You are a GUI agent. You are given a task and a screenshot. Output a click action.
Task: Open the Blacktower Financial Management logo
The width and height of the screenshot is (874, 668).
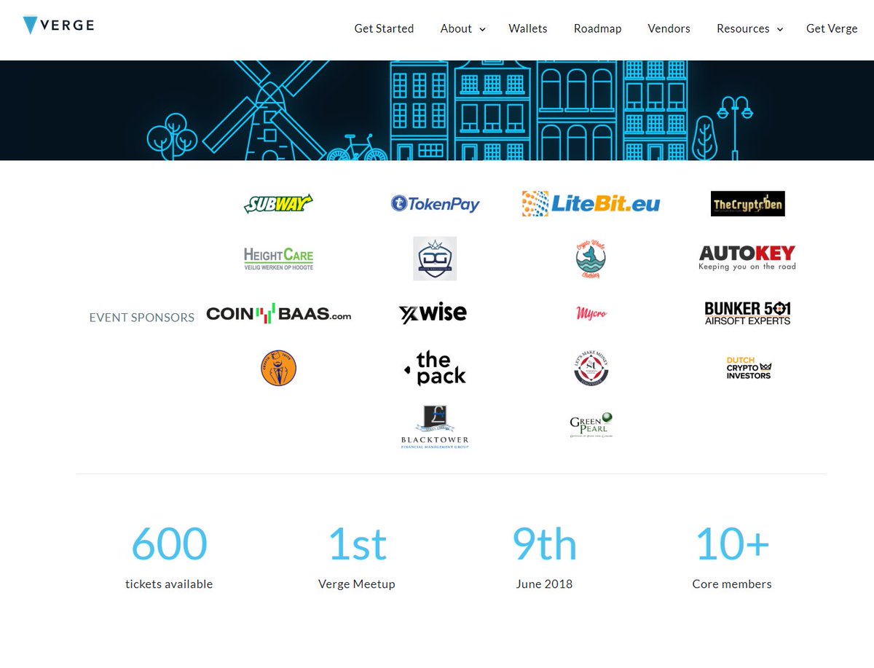coord(435,426)
